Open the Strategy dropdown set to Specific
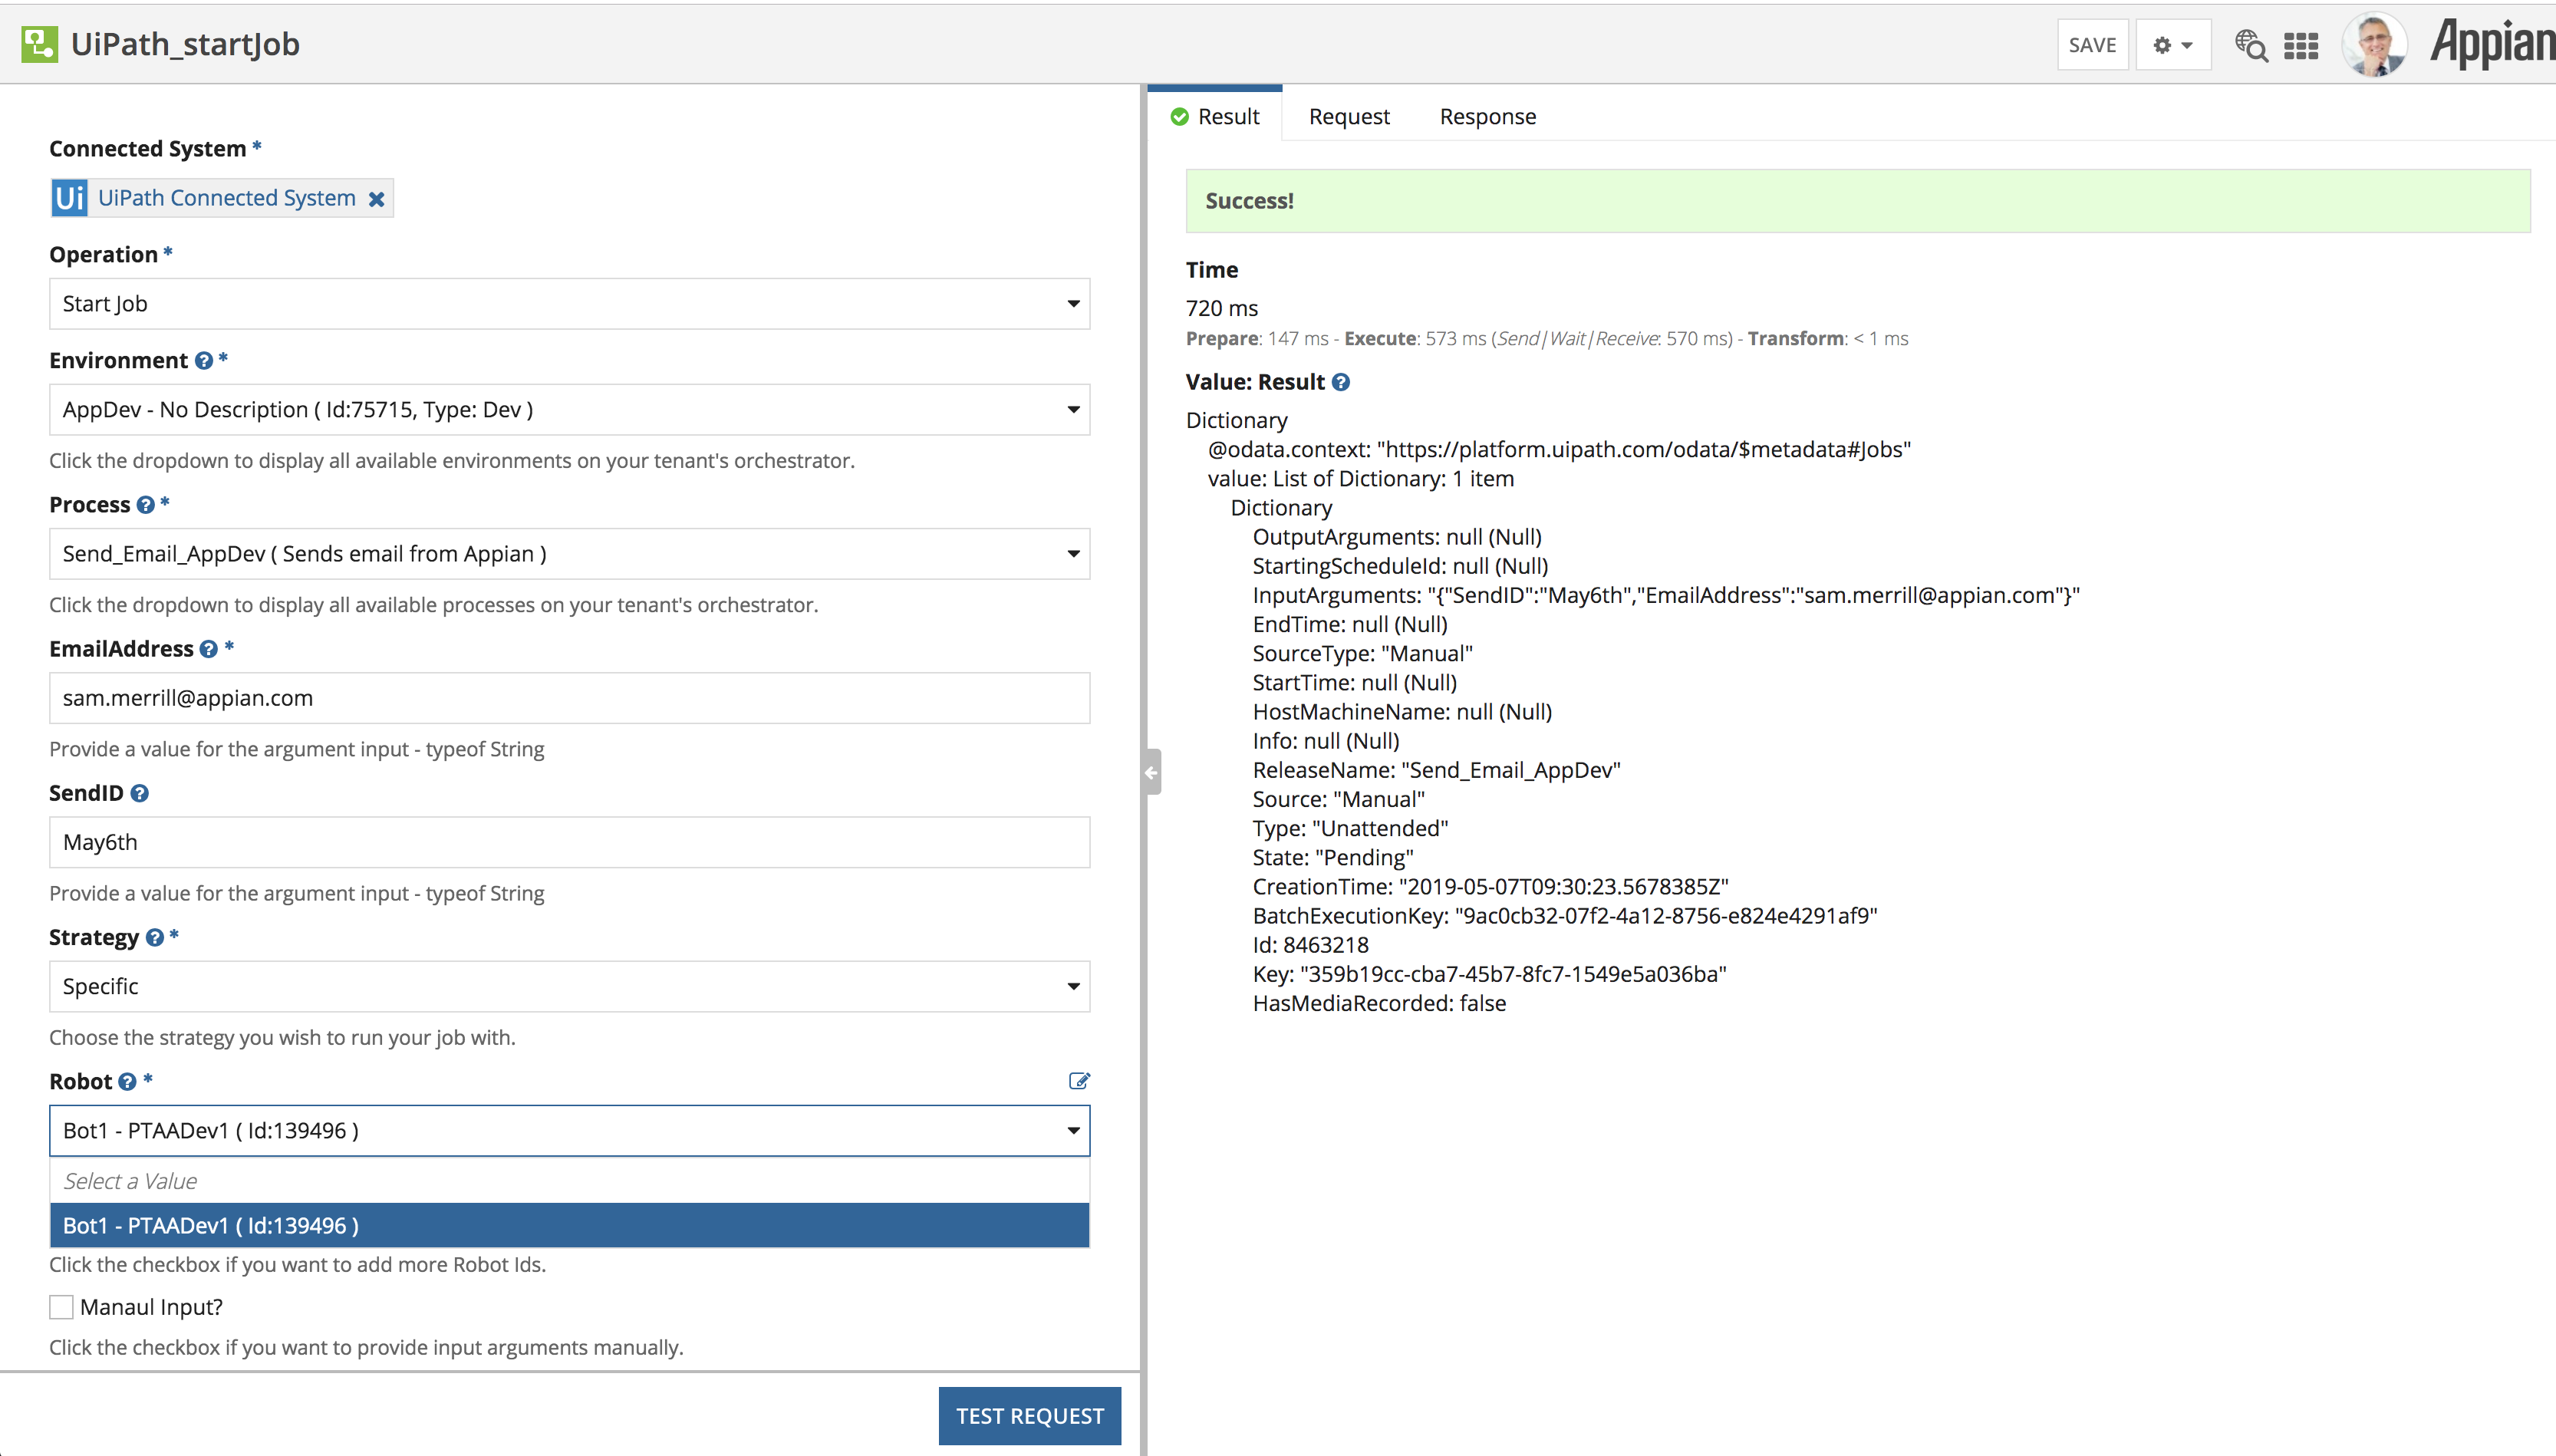The image size is (2556, 1456). click(x=569, y=986)
